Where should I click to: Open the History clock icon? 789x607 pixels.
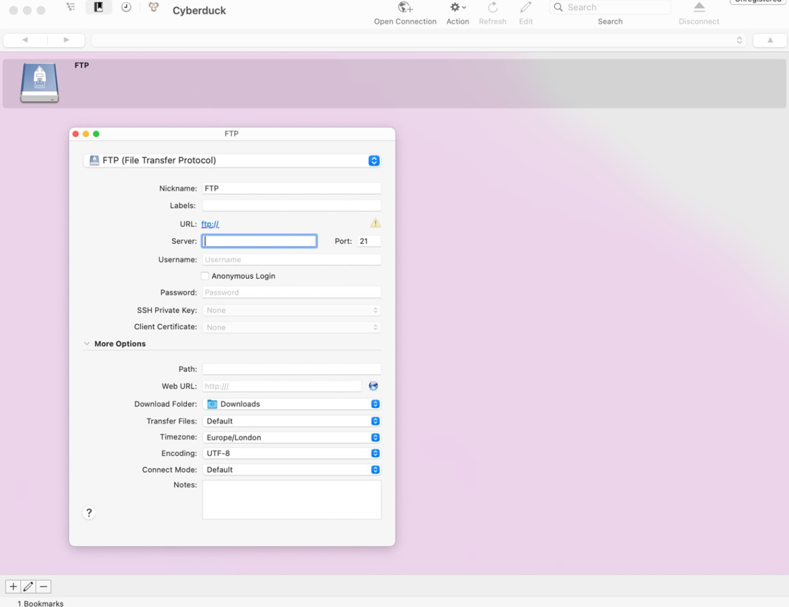[126, 8]
